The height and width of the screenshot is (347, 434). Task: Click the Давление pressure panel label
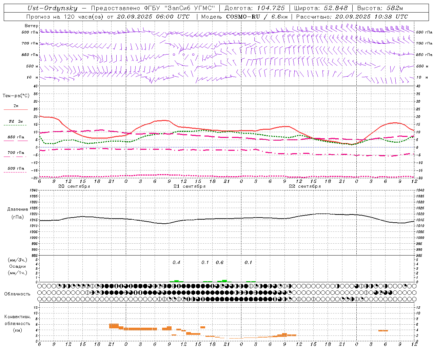click(x=18, y=209)
